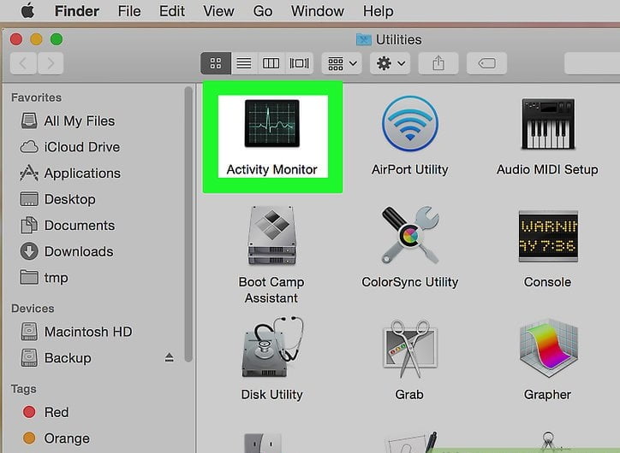Select the Orange tag in sidebar

click(57, 438)
